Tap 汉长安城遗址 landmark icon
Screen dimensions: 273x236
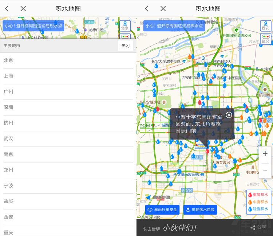point(164,102)
